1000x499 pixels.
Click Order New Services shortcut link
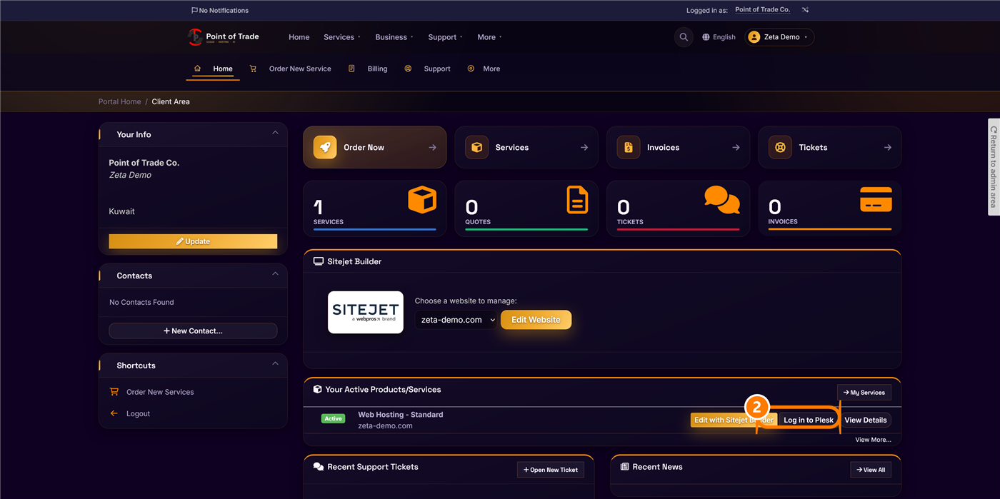pyautogui.click(x=160, y=392)
